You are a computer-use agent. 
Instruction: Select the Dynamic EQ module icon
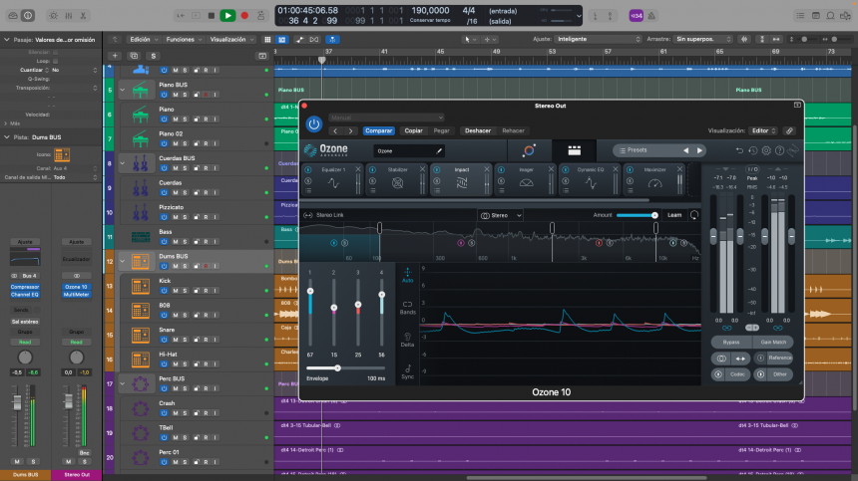tap(591, 183)
